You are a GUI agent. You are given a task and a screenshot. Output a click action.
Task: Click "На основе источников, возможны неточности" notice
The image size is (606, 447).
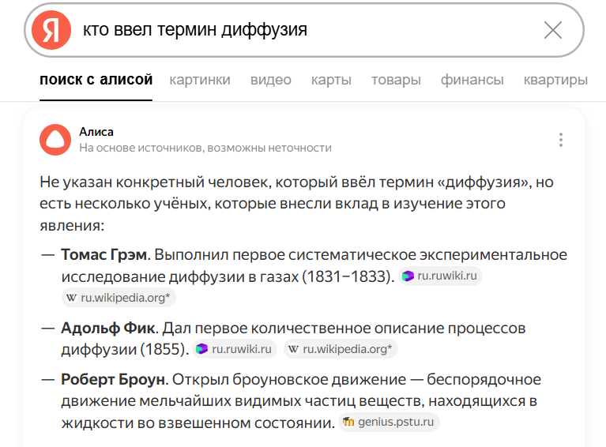[x=205, y=148]
